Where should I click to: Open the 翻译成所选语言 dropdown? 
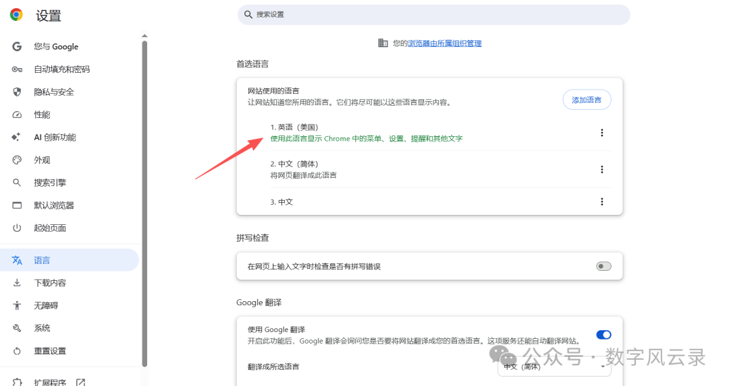point(554,366)
